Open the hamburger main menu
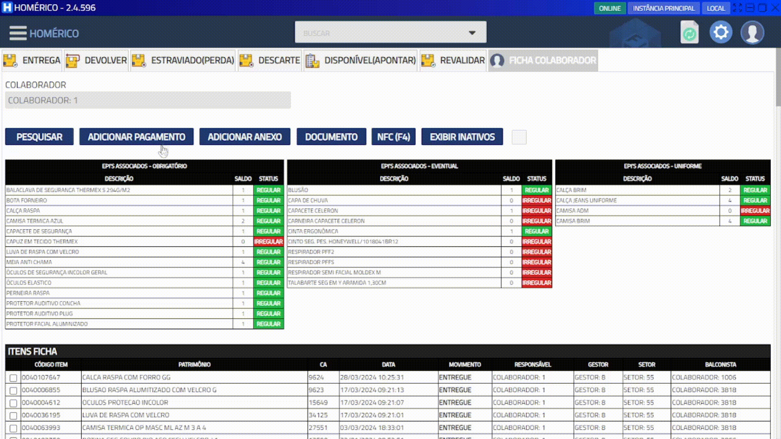This screenshot has height=439, width=781. [18, 33]
